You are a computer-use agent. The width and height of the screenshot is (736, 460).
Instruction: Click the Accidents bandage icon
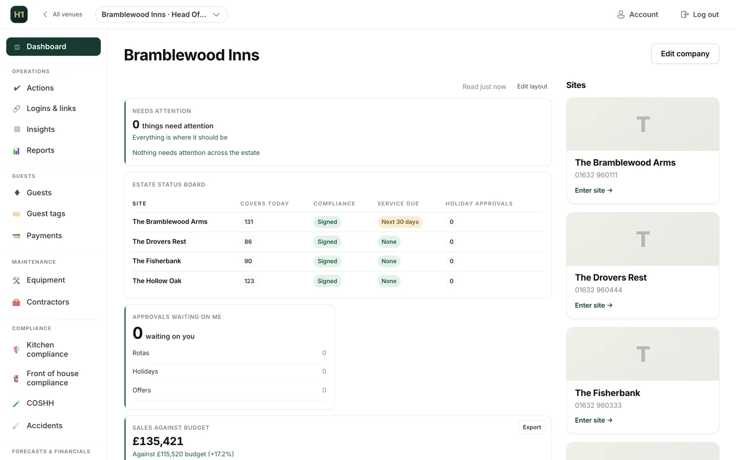coord(17,426)
